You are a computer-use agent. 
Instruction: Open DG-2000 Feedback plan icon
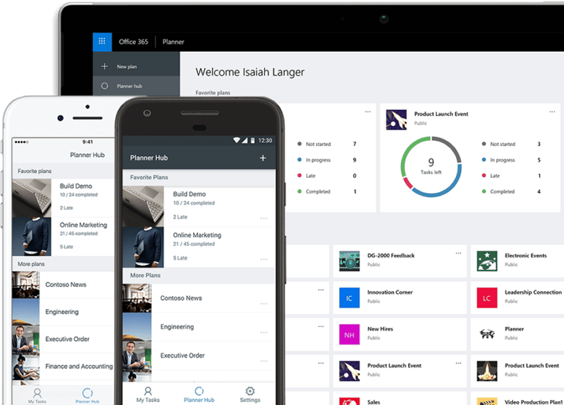(x=349, y=261)
